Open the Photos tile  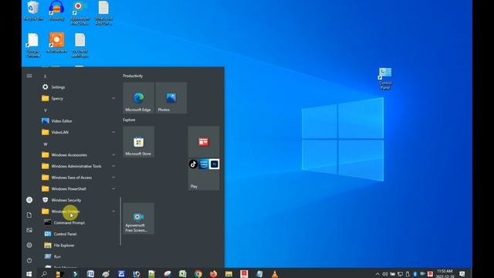(x=171, y=98)
